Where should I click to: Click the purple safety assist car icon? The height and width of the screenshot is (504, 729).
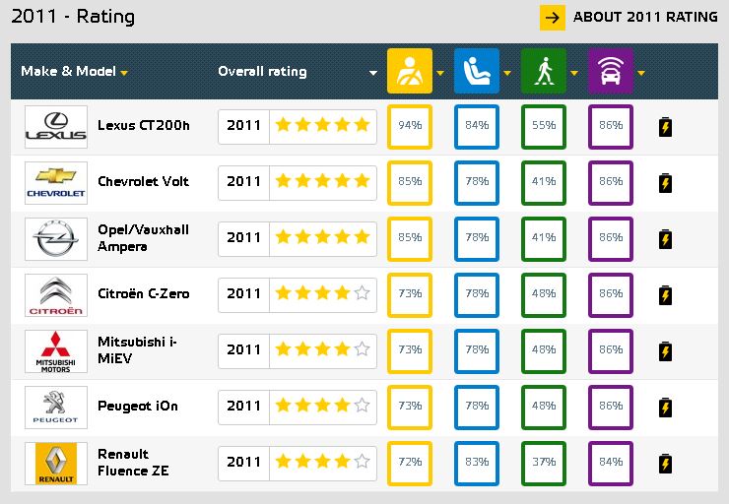pos(611,71)
